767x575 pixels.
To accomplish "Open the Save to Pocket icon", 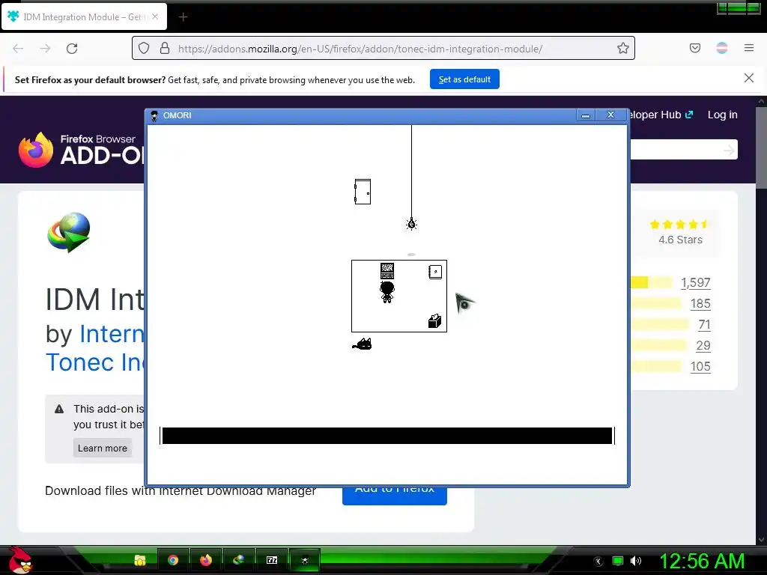I will point(694,48).
